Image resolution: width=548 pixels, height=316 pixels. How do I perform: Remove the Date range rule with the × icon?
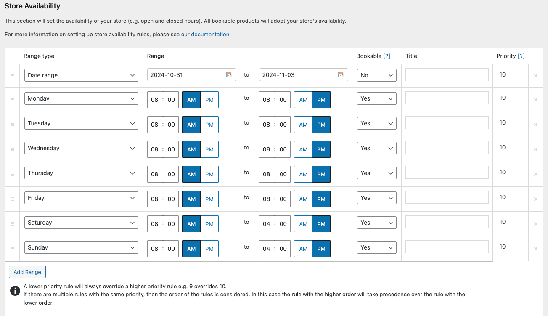click(x=536, y=75)
